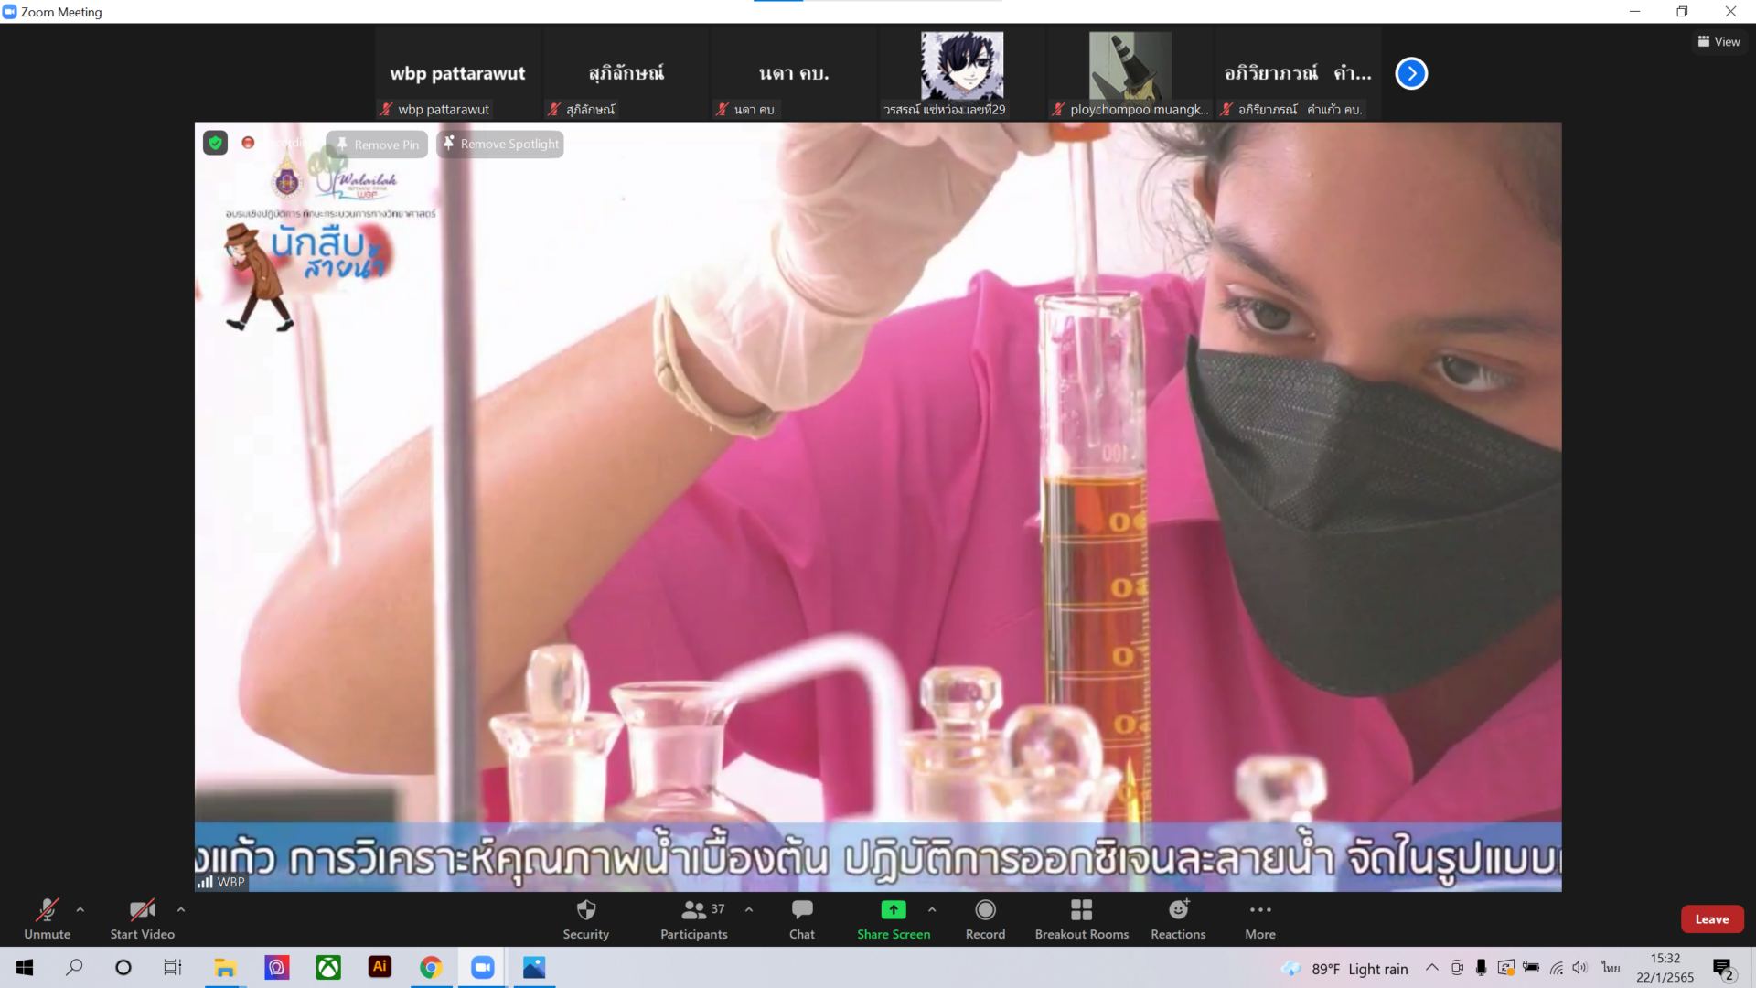Expand video options arrow beside Start Video

click(181, 909)
